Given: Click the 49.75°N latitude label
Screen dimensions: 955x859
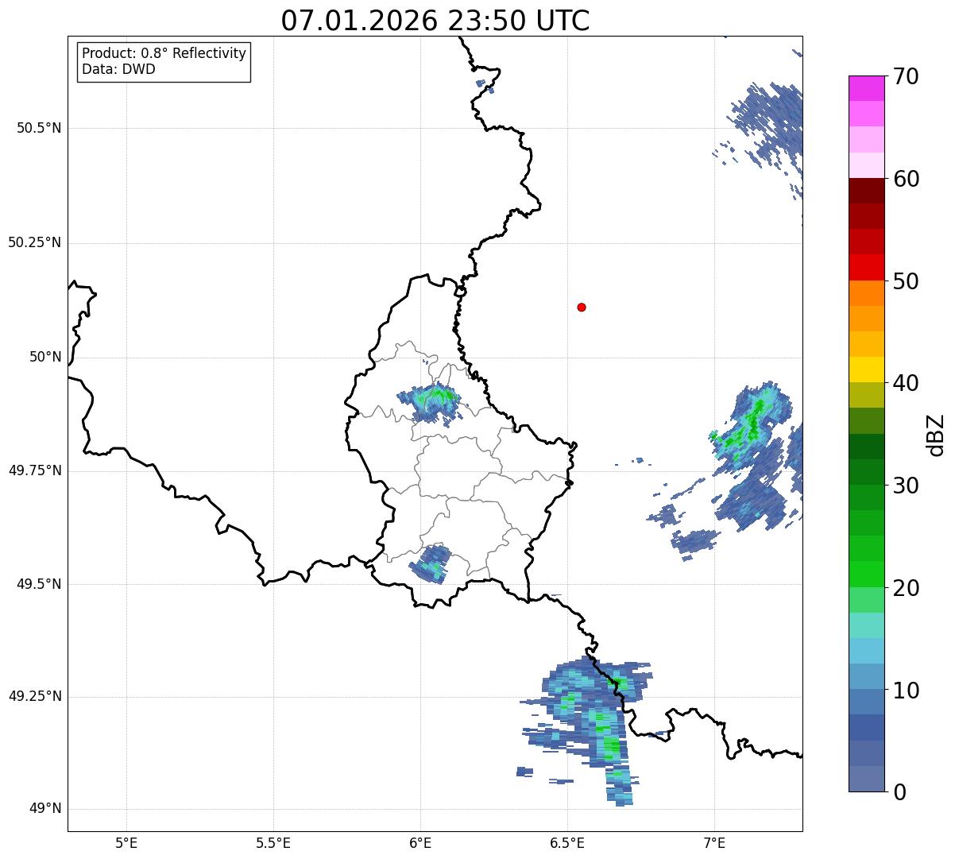Looking at the screenshot, I should tap(34, 470).
